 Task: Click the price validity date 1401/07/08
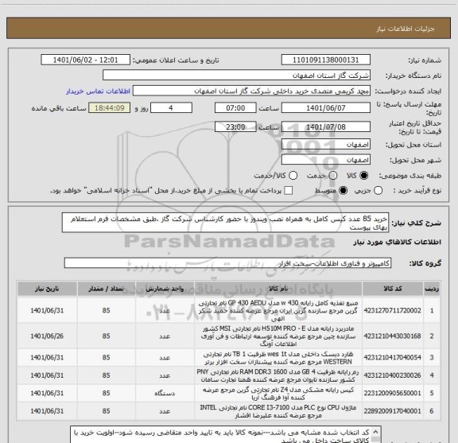point(326,126)
